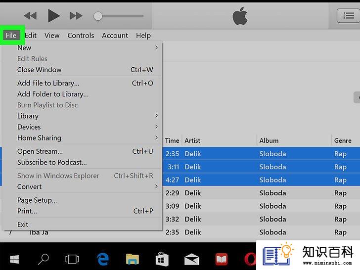Skip forward with the fast-forward button
Screen dimensions: 360x270
click(76, 16)
